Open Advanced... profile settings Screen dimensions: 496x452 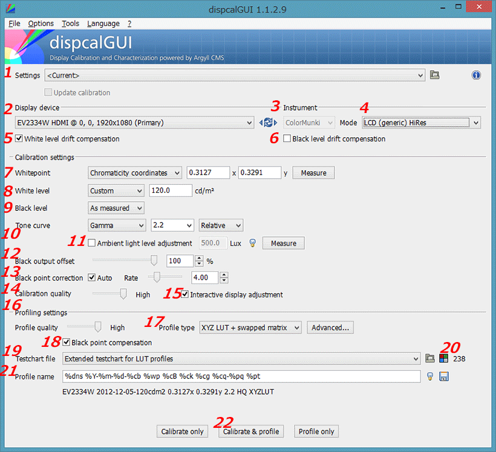(x=330, y=328)
